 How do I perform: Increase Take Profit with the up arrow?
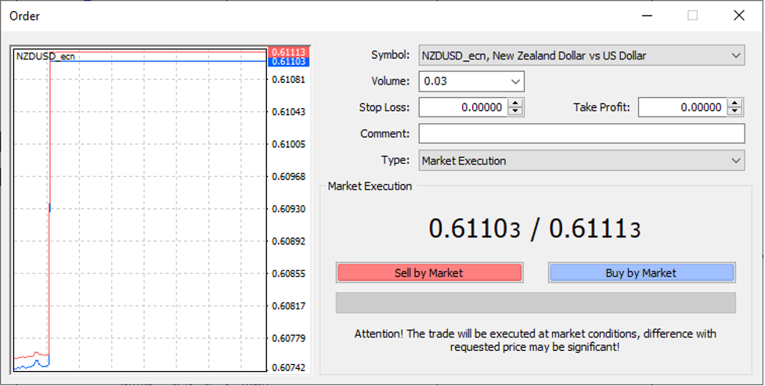click(x=734, y=103)
